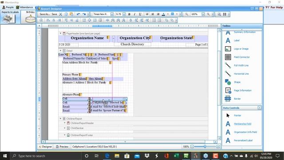Open the toolbar zoom percent dropdown

tap(203, 14)
